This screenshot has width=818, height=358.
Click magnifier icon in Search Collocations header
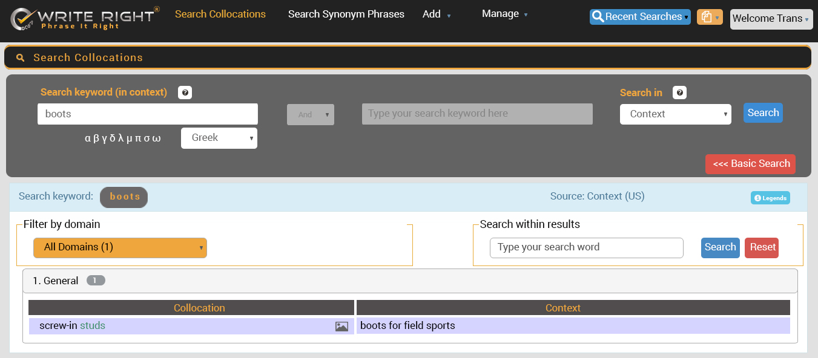(21, 58)
